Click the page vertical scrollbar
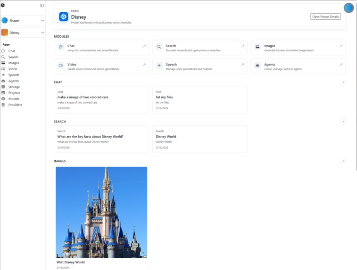The width and height of the screenshot is (357, 270). coord(356,85)
